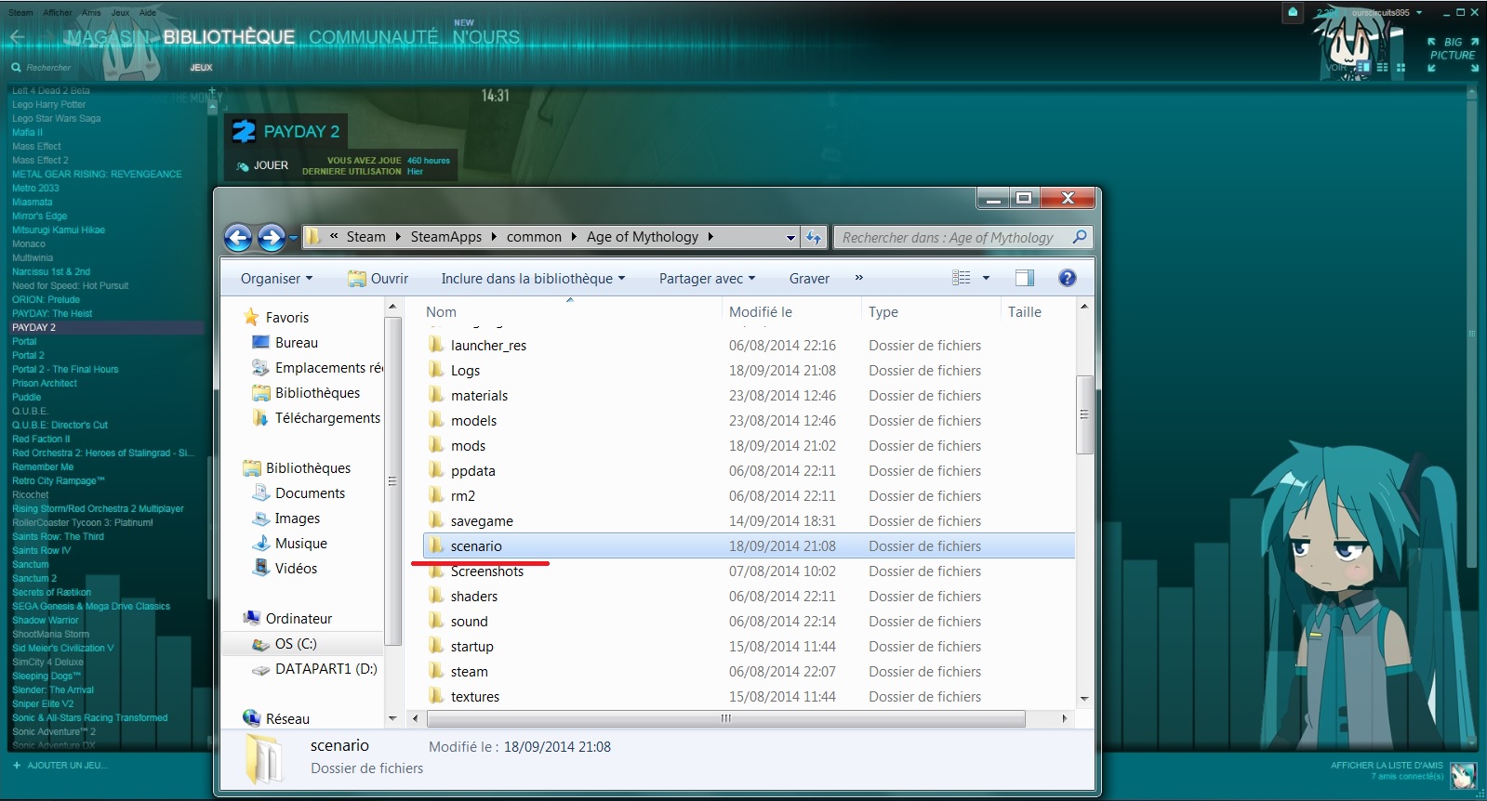The image size is (1487, 801).
Task: Expand the Steam breadcrumb arrow in address bar
Action: click(398, 237)
